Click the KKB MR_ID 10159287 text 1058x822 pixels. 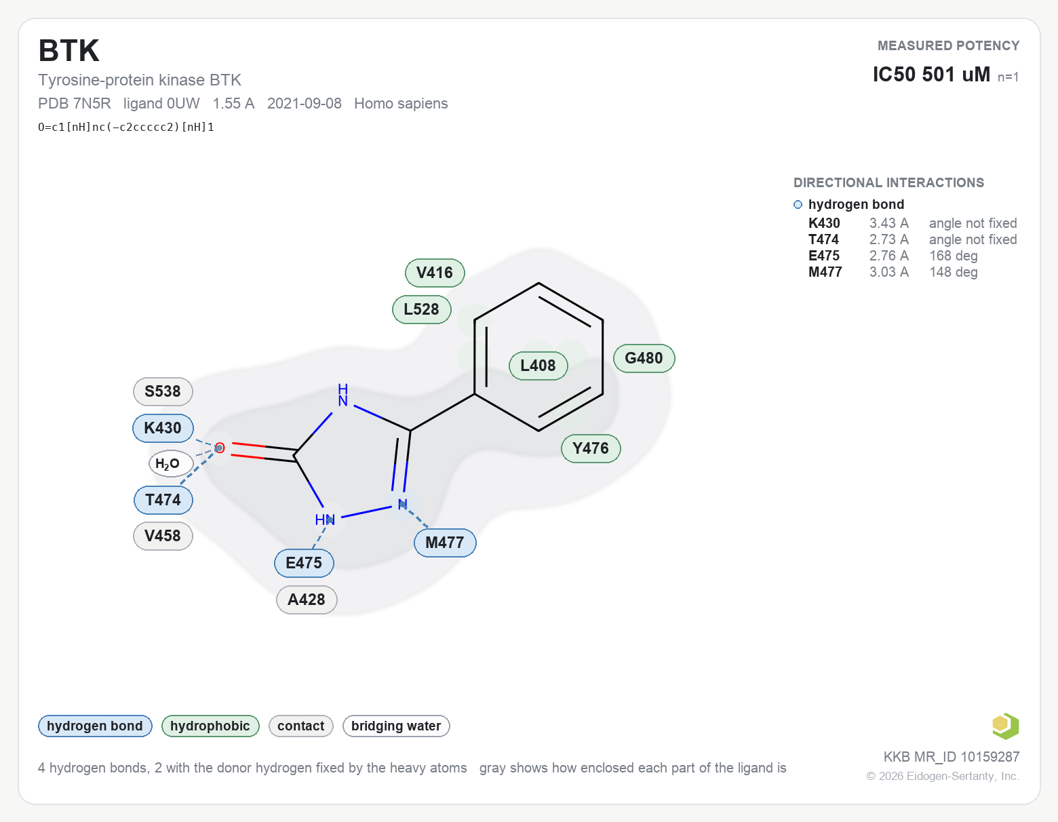point(951,757)
